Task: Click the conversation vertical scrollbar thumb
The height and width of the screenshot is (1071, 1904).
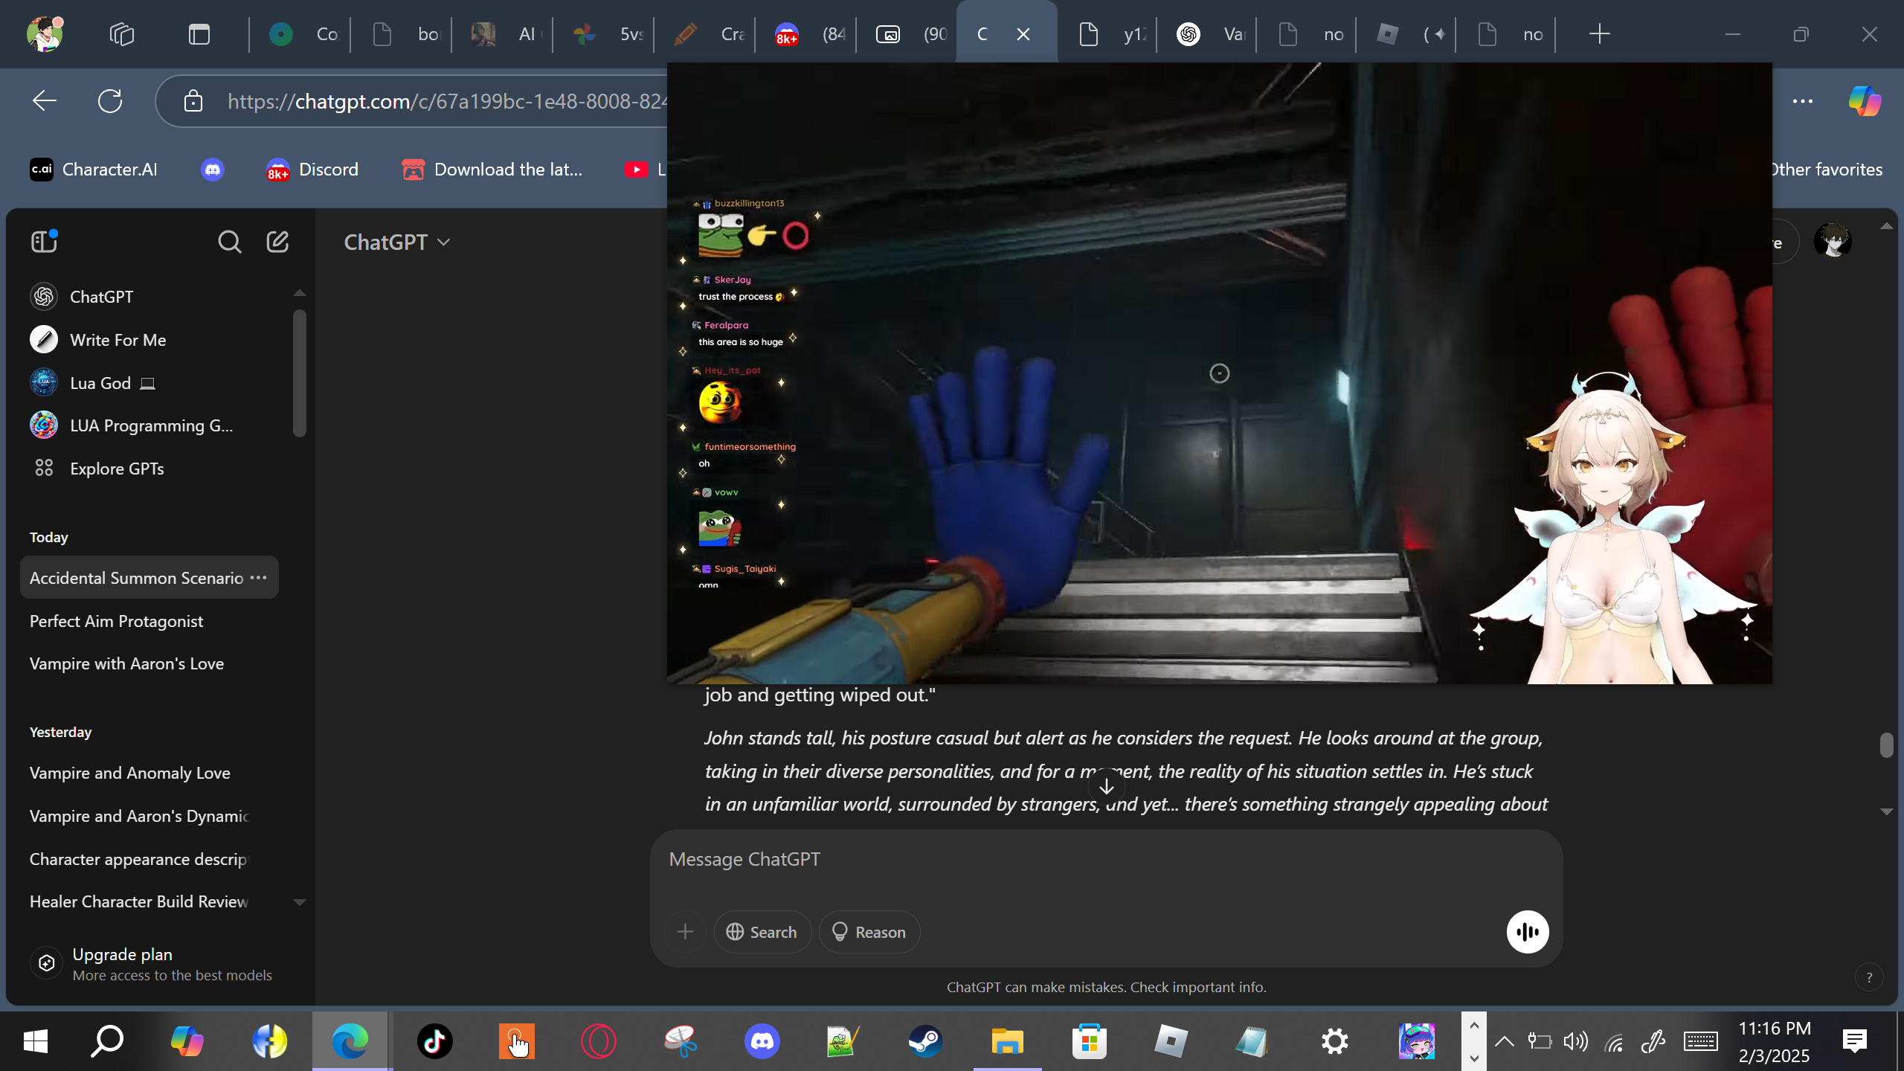Action: point(1886,744)
